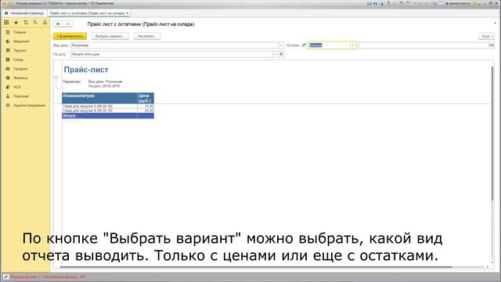Close the Прайс-лист с остатками tab
This screenshot has height=282, width=501.
coord(128,13)
